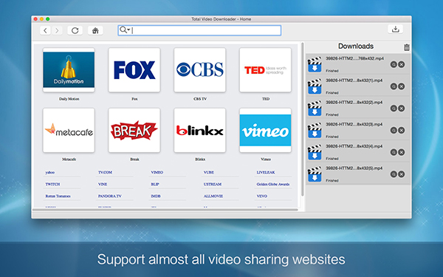The height and width of the screenshot is (277, 443).
Task: Open the Dailymotion site tile
Action: click(x=69, y=70)
